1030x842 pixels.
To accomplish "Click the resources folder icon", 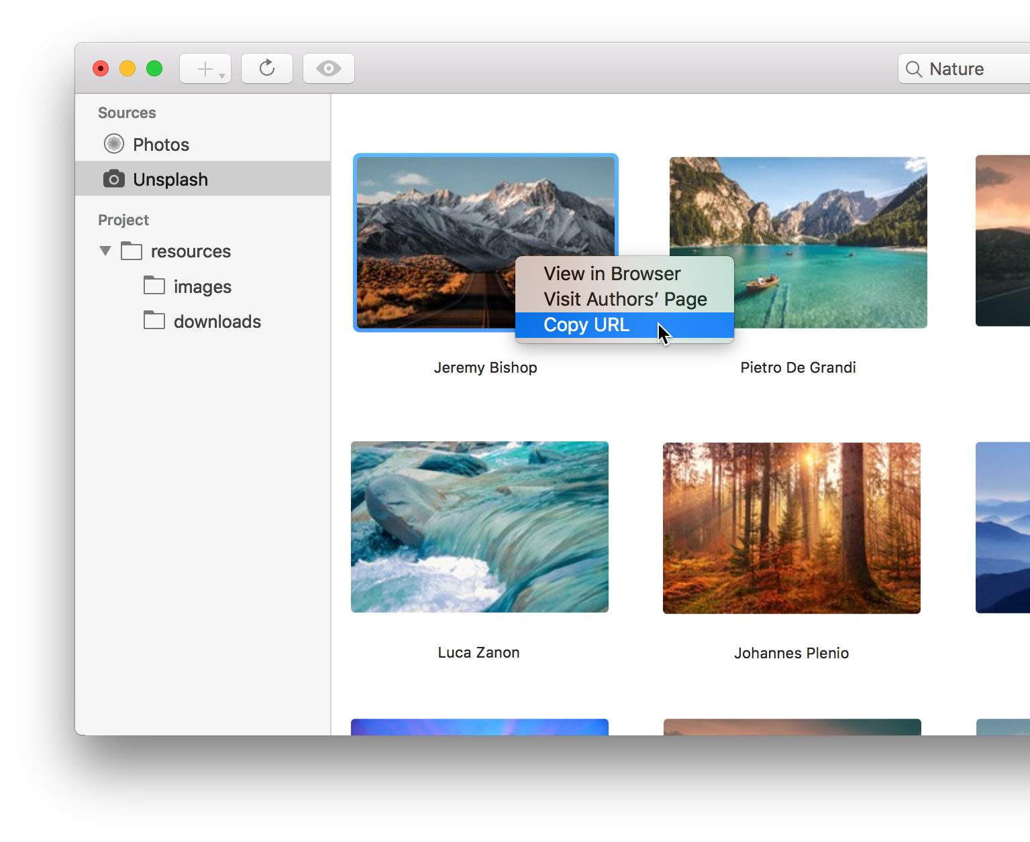I will (x=132, y=251).
